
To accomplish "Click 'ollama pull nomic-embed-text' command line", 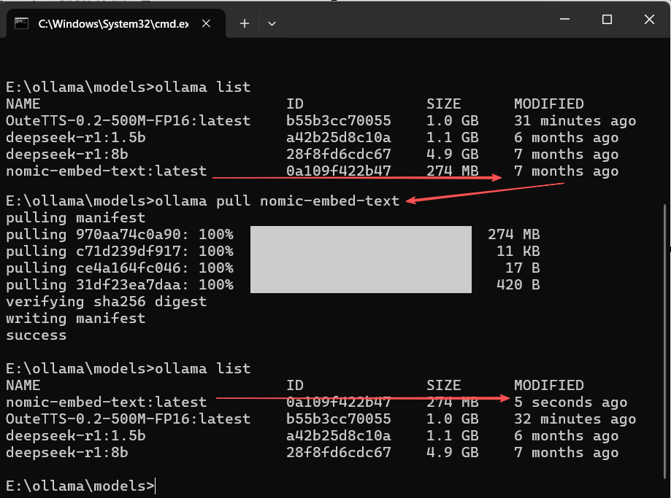I will pyautogui.click(x=202, y=201).
